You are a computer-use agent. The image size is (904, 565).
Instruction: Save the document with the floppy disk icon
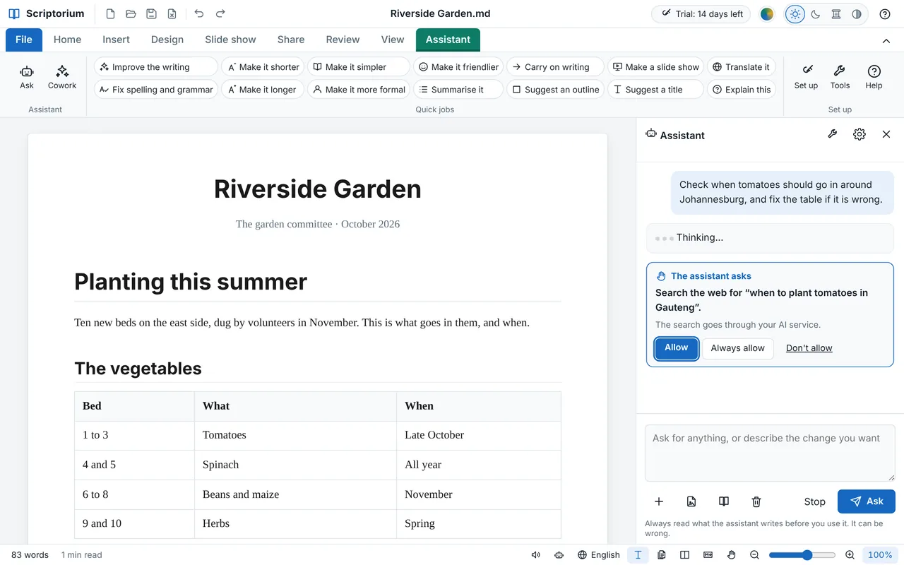point(151,13)
